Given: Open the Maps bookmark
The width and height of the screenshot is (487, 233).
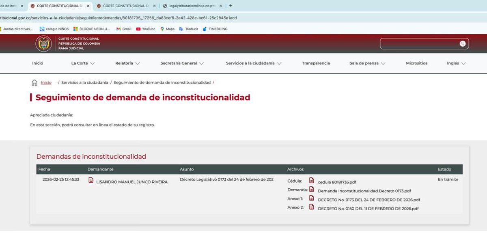Looking at the screenshot, I should pyautogui.click(x=167, y=29).
